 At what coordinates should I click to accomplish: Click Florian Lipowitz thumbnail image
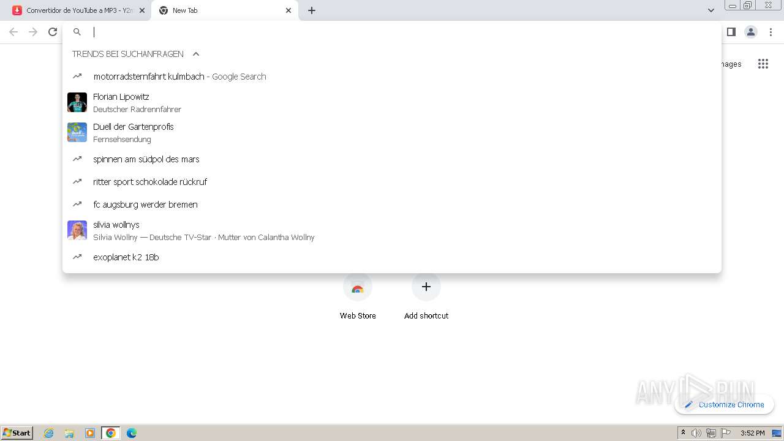coord(77,102)
